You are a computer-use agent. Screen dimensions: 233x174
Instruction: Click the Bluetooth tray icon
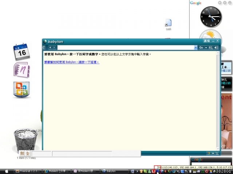[190, 171]
